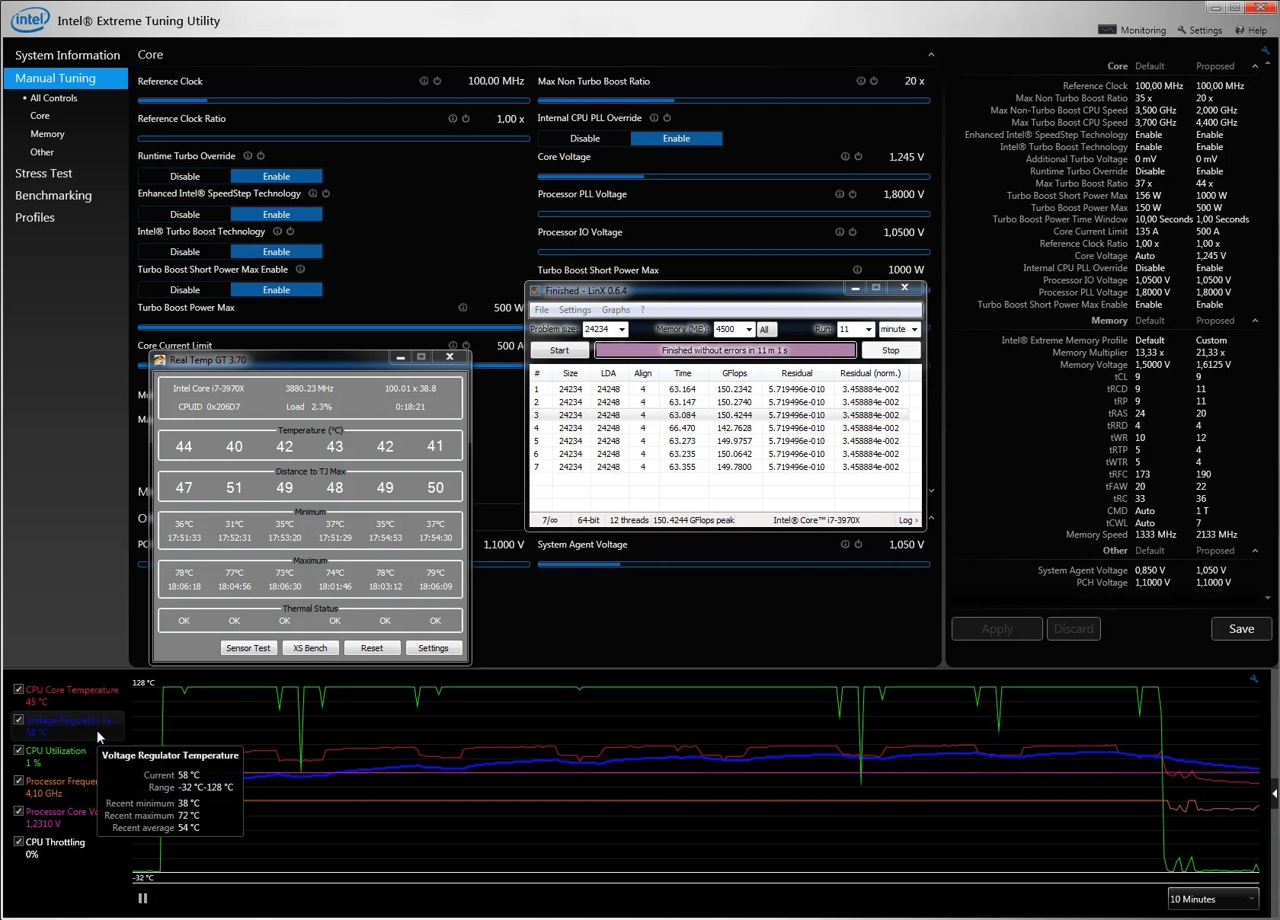Collapse Core summary in proposed settings panel
Image resolution: width=1280 pixels, height=920 pixels.
[x=1255, y=66]
